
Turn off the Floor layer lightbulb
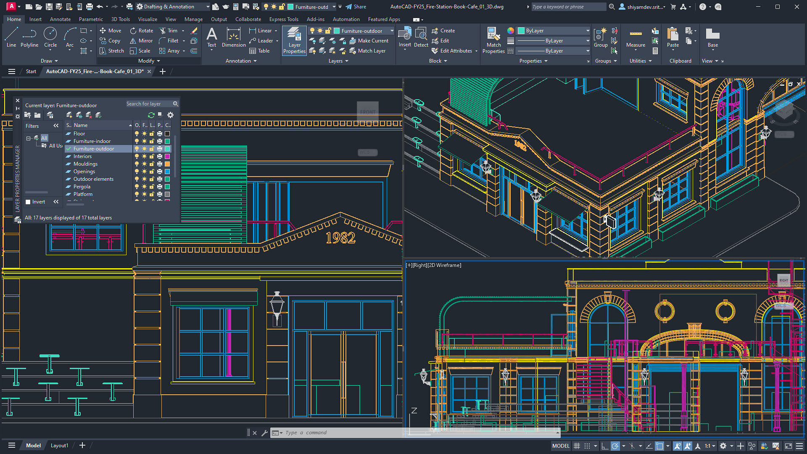pyautogui.click(x=136, y=133)
